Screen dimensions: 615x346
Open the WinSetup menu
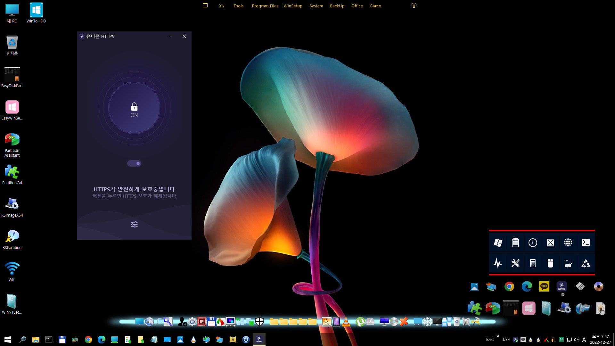(x=293, y=6)
